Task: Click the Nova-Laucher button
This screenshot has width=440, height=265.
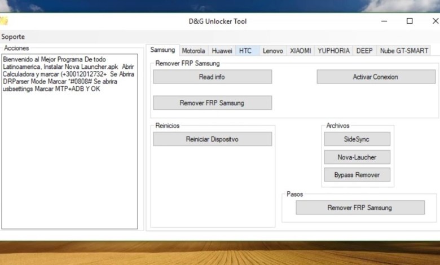Action: click(357, 157)
